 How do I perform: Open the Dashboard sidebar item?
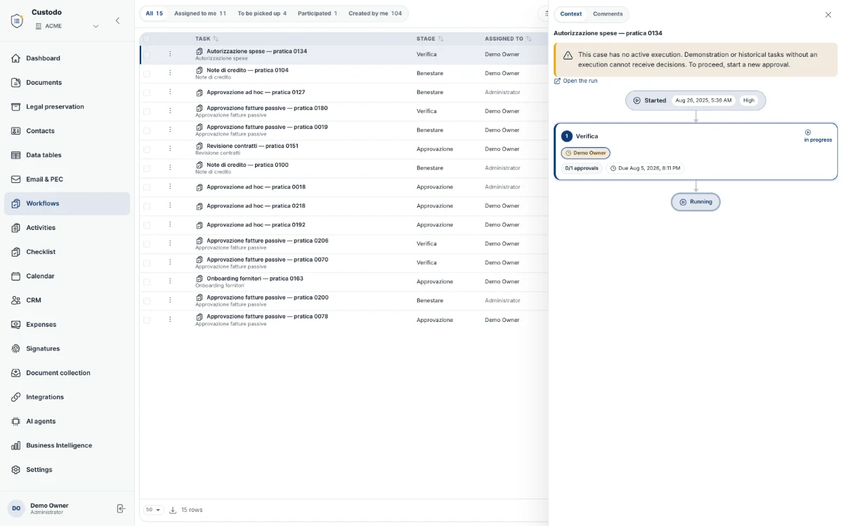[x=67, y=58]
